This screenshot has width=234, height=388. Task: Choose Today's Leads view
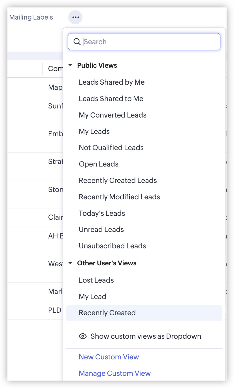click(102, 214)
